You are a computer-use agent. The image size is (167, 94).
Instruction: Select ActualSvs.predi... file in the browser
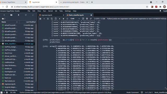click(18, 31)
